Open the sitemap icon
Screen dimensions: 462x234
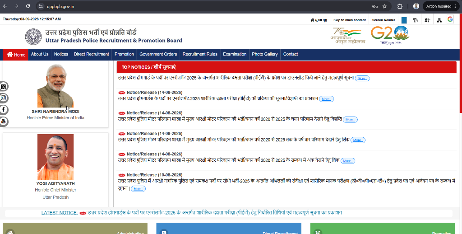coord(439,20)
